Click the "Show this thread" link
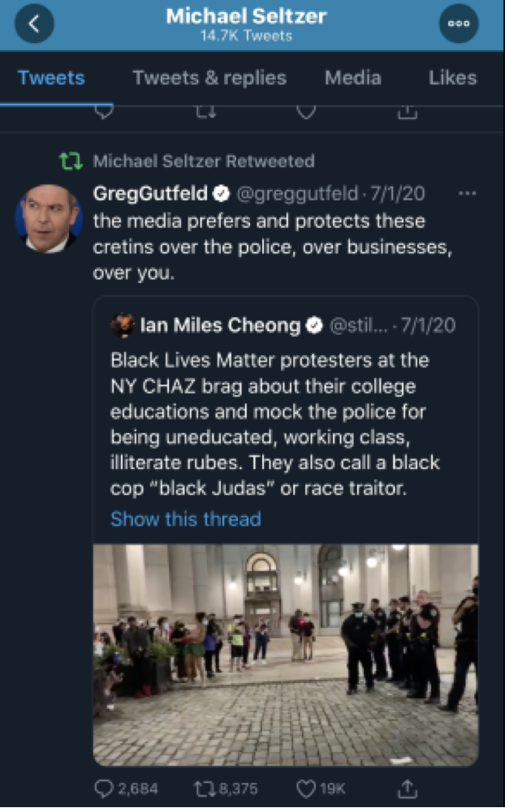 point(186,519)
